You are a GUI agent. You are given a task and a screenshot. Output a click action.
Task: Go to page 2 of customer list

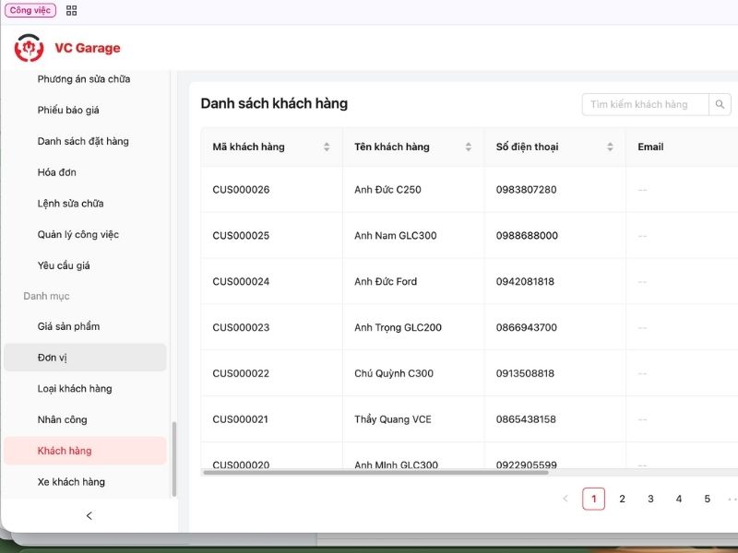[622, 499]
